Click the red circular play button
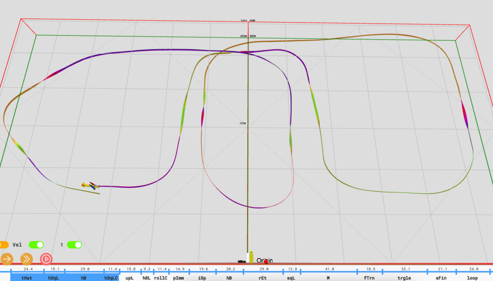This screenshot has height=281, width=493. tap(46, 259)
